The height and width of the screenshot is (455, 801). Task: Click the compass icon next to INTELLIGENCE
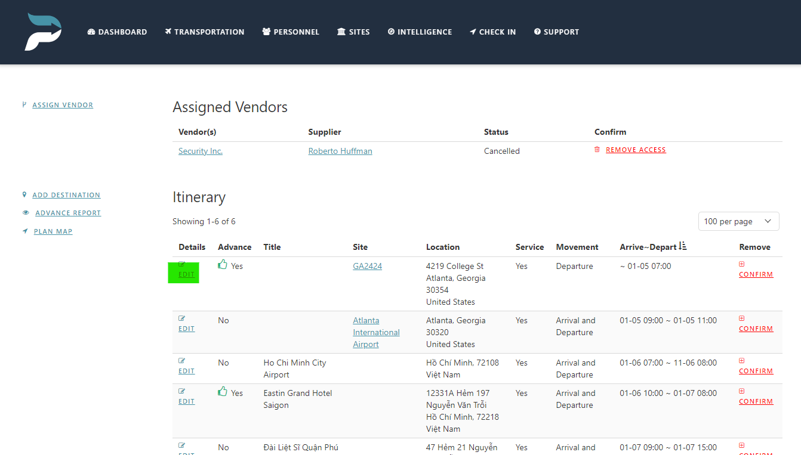393,32
